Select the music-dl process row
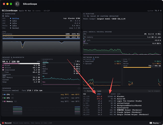The height and width of the screenshot is (125, 163). 122,99
